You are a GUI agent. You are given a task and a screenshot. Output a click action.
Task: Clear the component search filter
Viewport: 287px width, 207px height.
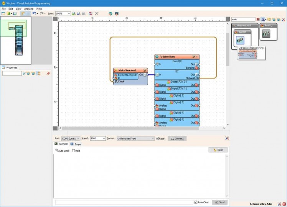coord(258,19)
